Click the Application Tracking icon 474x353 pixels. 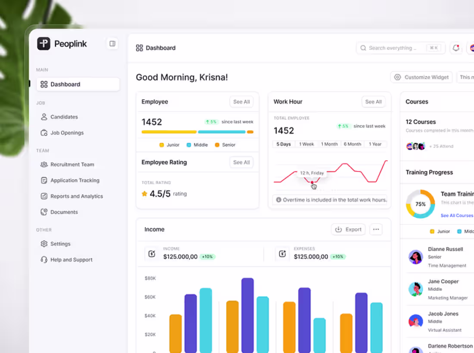(44, 180)
